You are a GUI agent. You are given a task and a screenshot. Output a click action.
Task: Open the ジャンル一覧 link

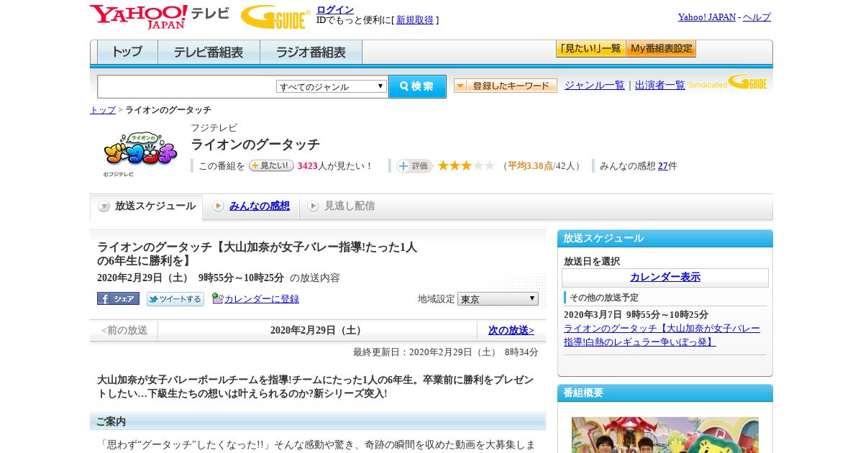pyautogui.click(x=595, y=85)
